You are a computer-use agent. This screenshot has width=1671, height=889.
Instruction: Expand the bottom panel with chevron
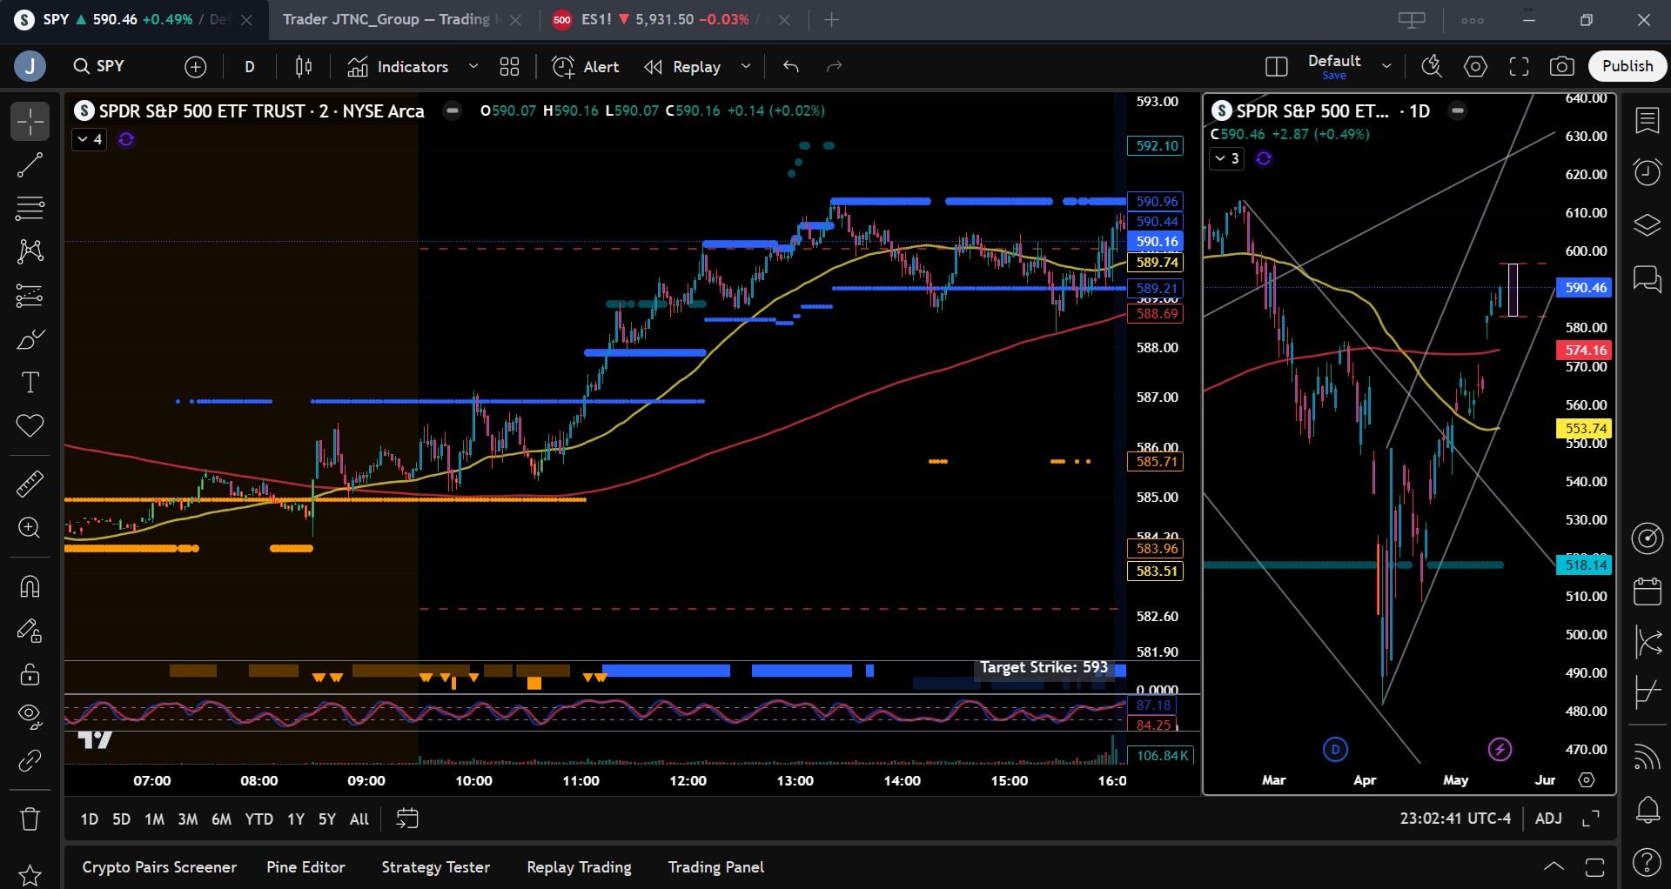point(1554,866)
